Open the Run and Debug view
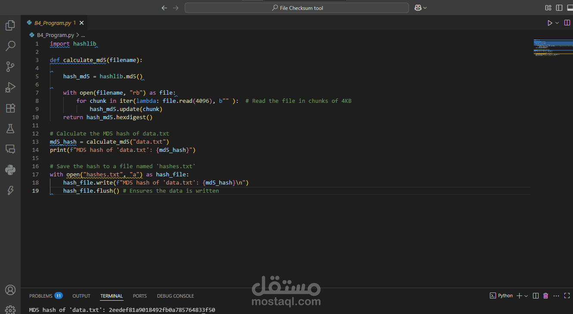 click(x=10, y=87)
